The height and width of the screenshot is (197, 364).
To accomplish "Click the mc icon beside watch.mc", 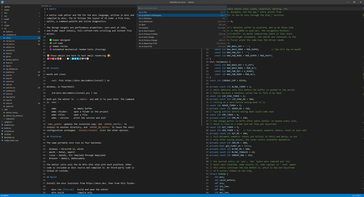I will [4, 106].
